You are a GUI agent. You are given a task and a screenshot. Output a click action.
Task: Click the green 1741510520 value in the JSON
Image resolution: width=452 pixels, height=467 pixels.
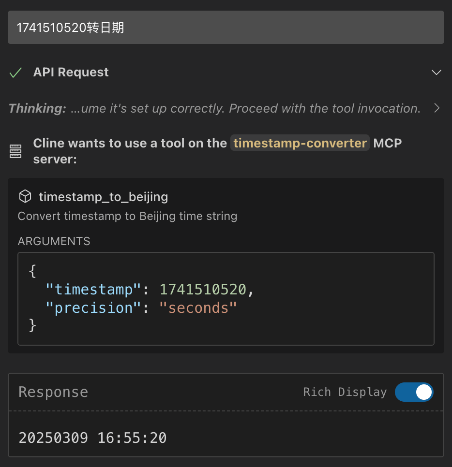pos(203,290)
